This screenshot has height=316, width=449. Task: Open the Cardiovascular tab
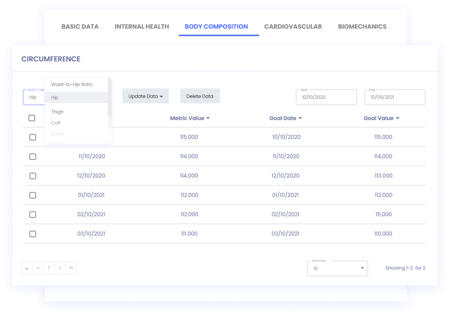[x=293, y=27]
